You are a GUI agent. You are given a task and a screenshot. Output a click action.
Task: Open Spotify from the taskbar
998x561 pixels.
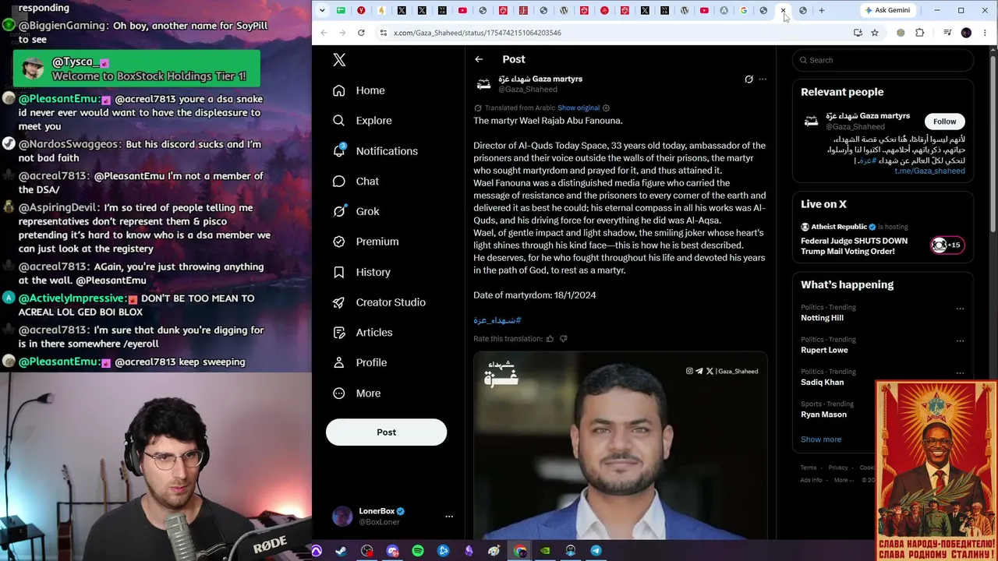pyautogui.click(x=418, y=551)
